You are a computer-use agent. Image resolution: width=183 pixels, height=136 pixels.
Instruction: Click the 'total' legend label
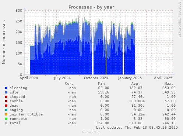pyautogui.click(x=15, y=123)
